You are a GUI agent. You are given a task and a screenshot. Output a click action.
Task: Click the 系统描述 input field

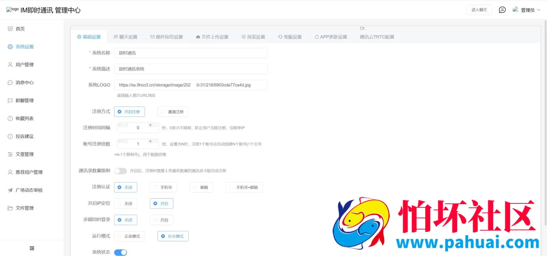[x=191, y=69]
